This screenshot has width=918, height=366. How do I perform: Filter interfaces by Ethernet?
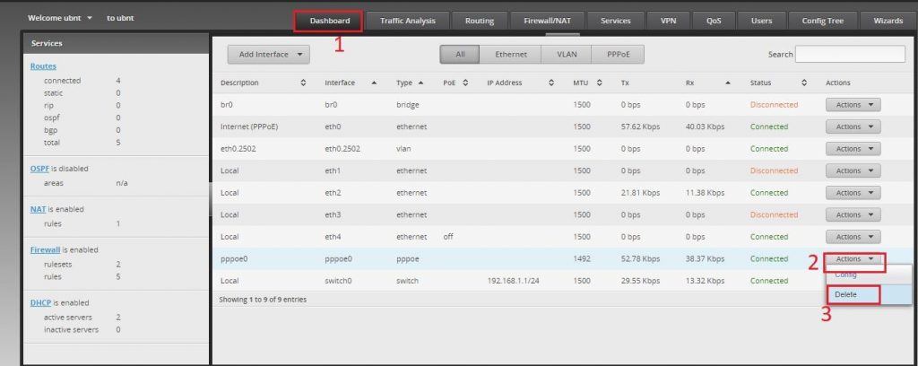(x=512, y=55)
